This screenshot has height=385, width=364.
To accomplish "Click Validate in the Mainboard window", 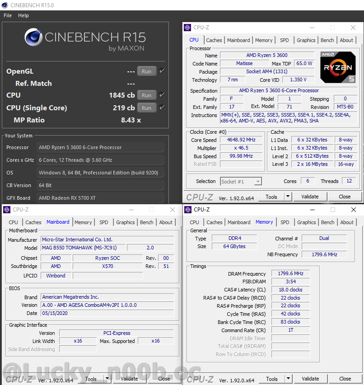I will 129,379.
